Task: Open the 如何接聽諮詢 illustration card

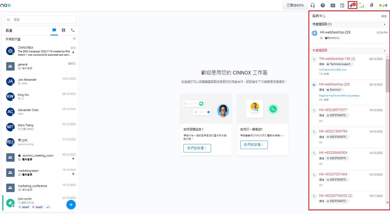Action: pyautogui.click(x=206, y=109)
